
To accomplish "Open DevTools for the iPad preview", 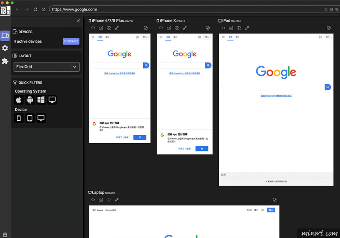I will (223, 28).
